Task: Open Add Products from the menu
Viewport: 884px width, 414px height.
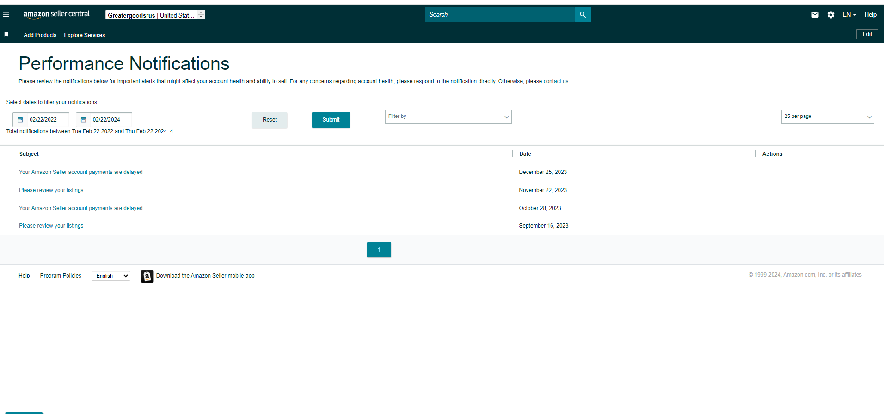Action: click(40, 35)
